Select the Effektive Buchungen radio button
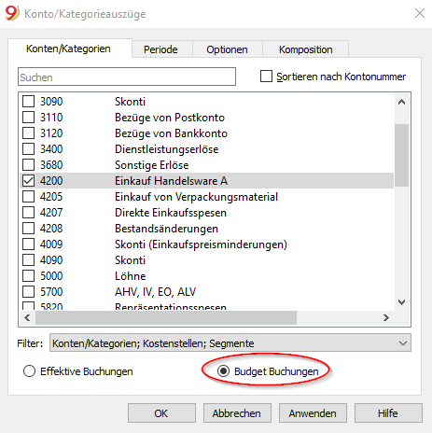The width and height of the screenshot is (432, 433). pos(29,371)
